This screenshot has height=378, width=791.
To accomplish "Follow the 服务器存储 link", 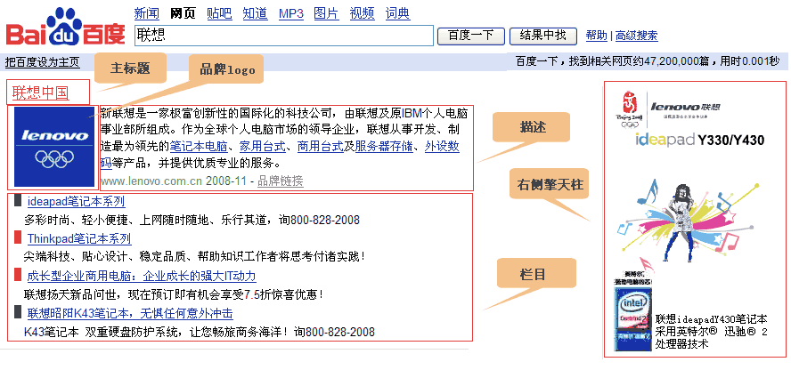I will (x=384, y=147).
